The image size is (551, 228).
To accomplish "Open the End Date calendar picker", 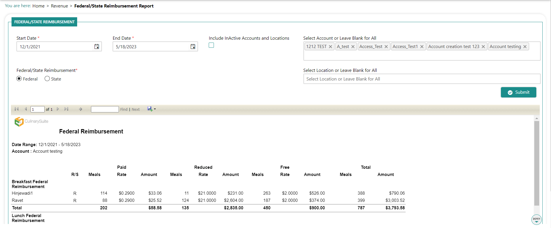I will [x=193, y=47].
